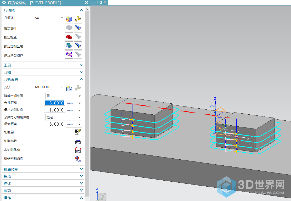Click the 指定部件 label
The width and height of the screenshot is (291, 201).
pyautogui.click(x=10, y=29)
